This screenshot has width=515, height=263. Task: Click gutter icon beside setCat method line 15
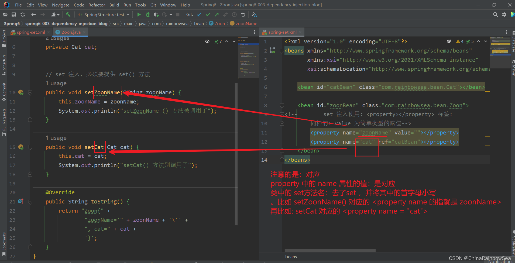pos(21,147)
